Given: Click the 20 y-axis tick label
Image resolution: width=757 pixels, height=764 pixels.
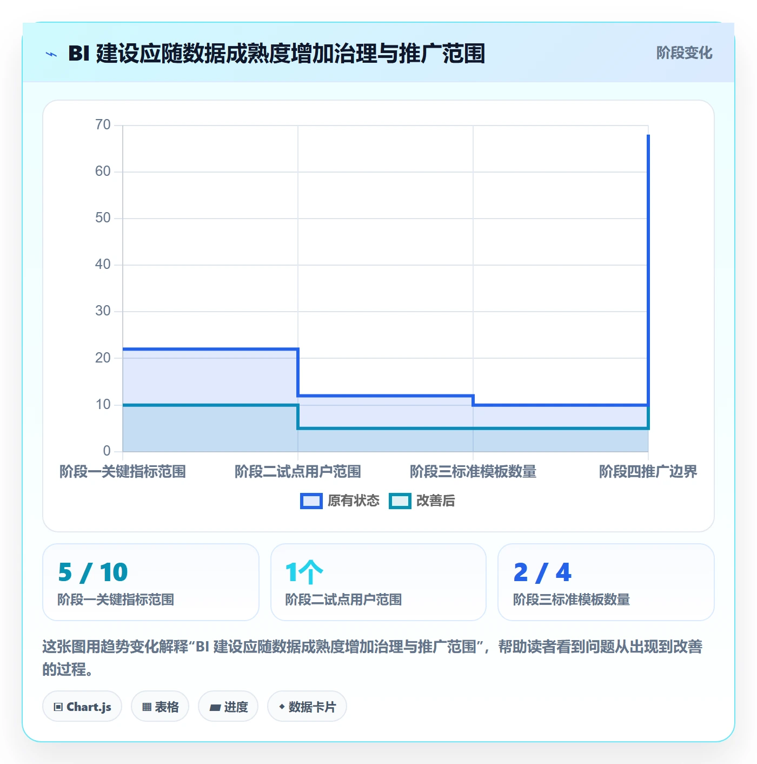Looking at the screenshot, I should pyautogui.click(x=103, y=358).
